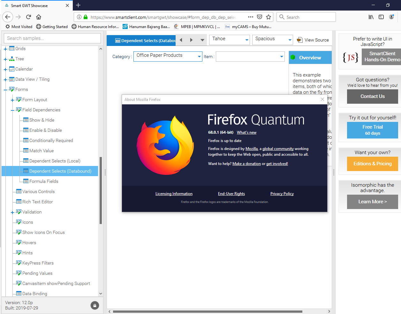Follow the Mozilla link
The image size is (401, 314).
pos(252,149)
